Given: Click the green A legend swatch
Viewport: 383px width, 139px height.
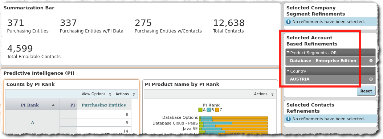Looking at the screenshot, I should (200, 110).
